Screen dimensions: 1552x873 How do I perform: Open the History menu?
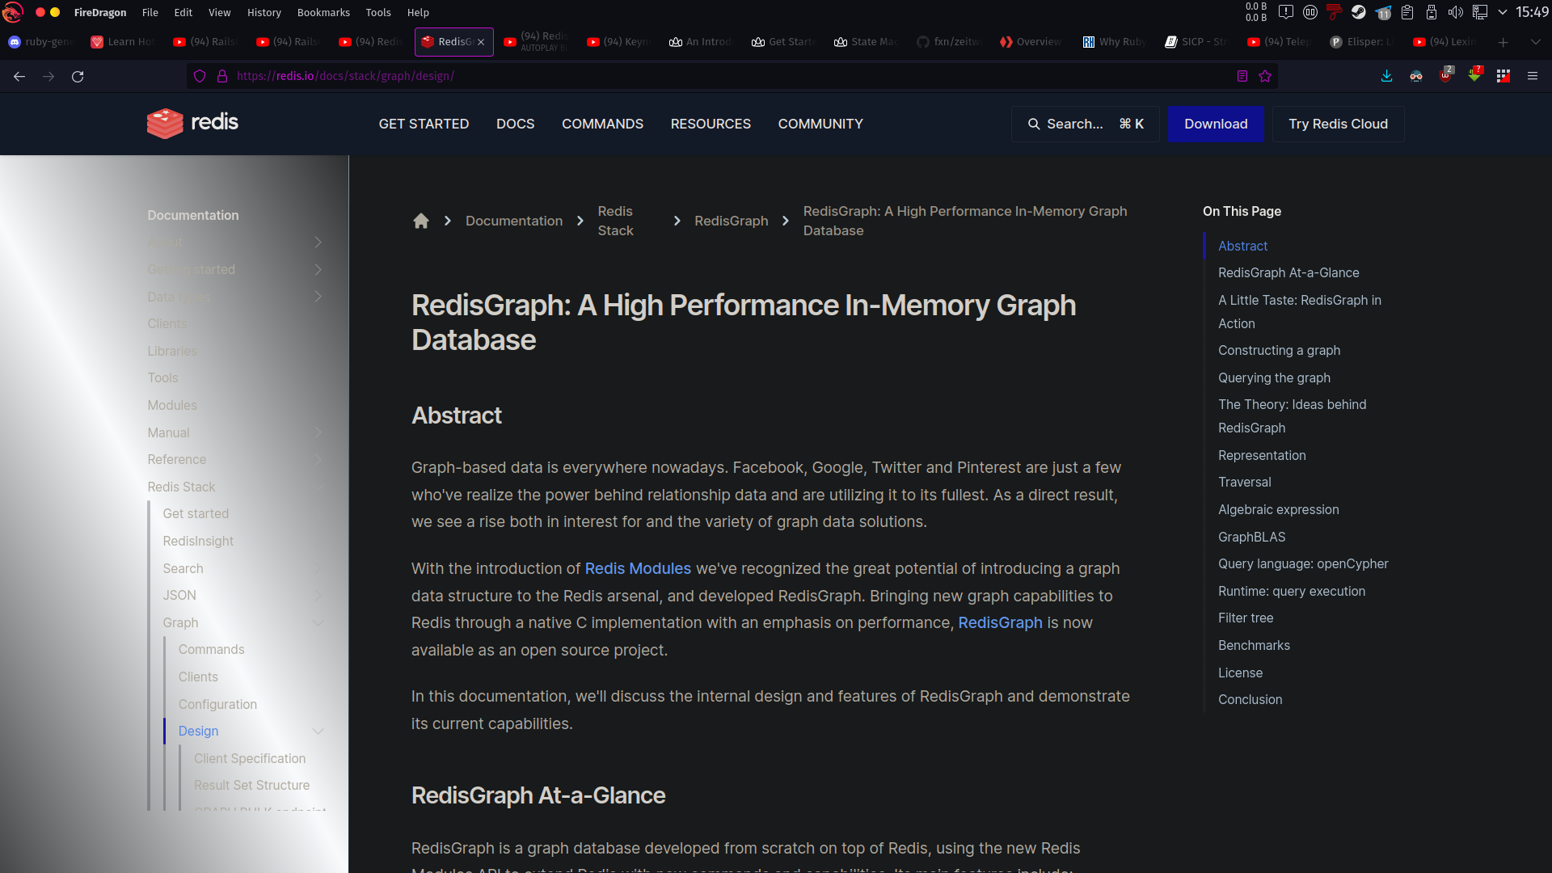[x=264, y=12]
